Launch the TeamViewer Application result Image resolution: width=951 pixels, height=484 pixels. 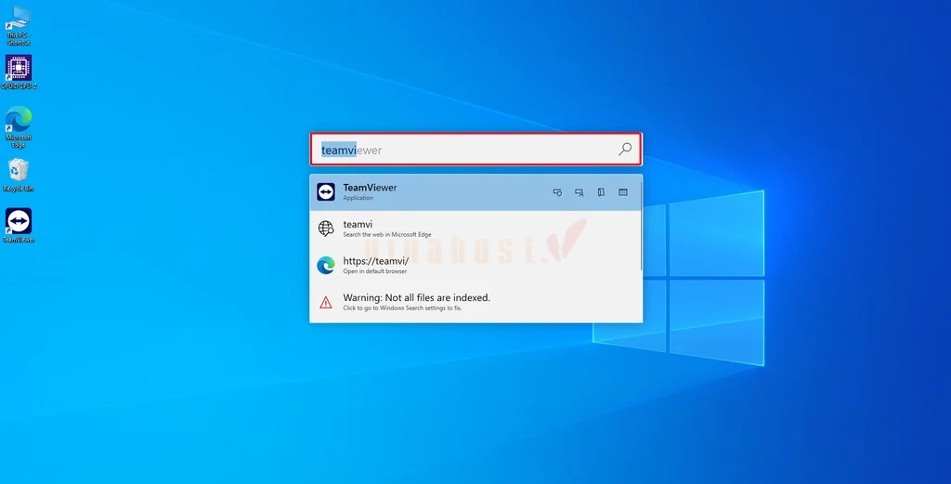point(475,192)
